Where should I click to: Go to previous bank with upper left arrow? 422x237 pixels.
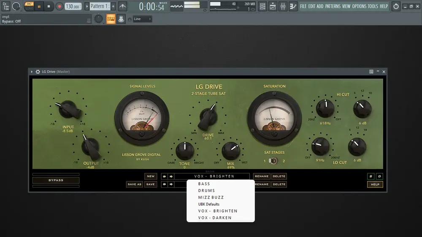coord(164,176)
